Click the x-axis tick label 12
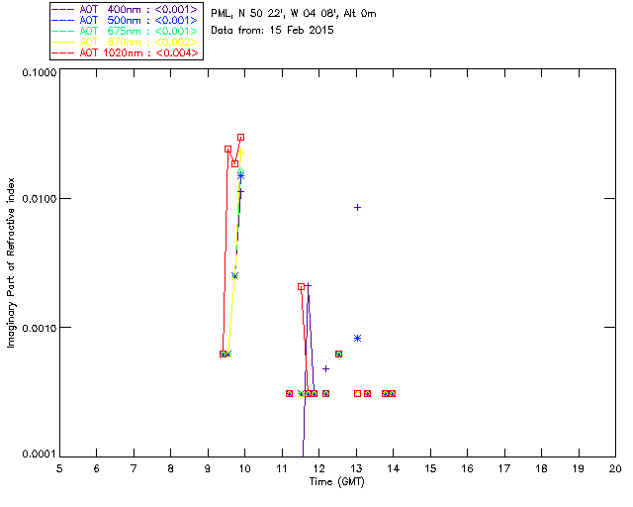The image size is (633, 507). click(x=318, y=468)
